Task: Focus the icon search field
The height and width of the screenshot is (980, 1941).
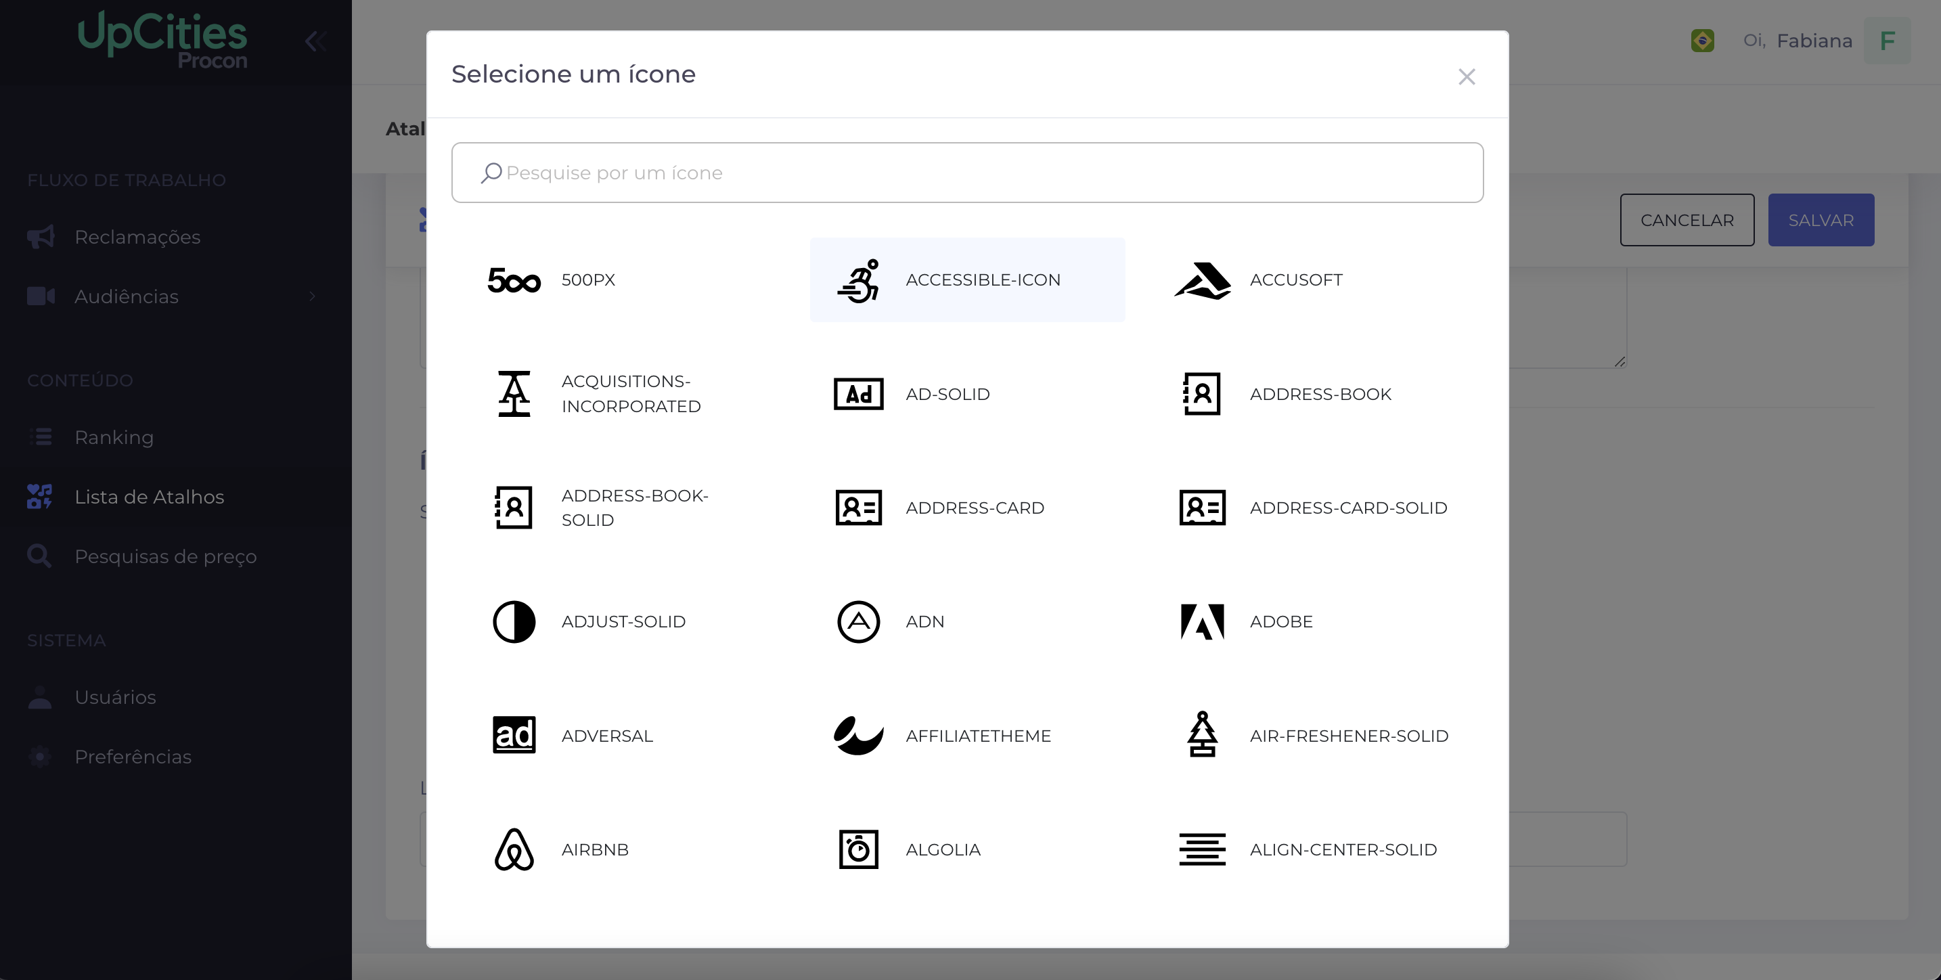Action: pyautogui.click(x=968, y=173)
